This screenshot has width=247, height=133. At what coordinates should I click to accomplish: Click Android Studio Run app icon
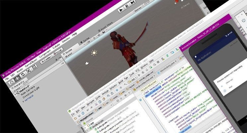139,75
